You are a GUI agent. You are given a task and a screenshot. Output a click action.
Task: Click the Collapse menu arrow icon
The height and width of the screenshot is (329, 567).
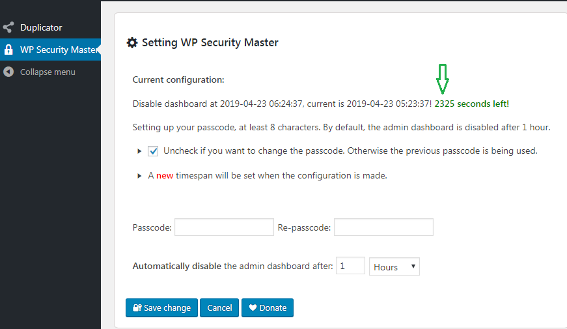[8, 72]
